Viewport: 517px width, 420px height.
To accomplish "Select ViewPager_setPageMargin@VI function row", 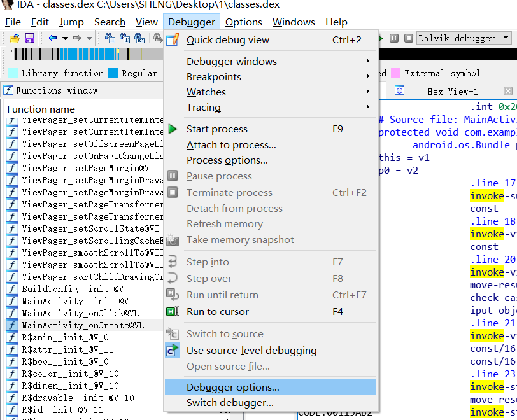I will click(85, 168).
